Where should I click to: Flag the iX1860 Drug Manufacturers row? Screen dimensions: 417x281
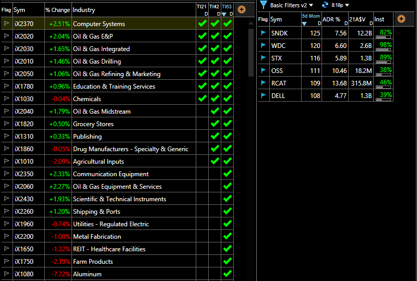point(7,149)
